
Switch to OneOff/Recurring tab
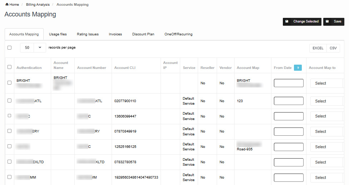pos(178,35)
